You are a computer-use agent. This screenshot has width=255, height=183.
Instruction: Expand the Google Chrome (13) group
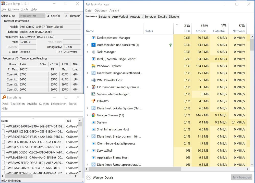click(x=88, y=115)
